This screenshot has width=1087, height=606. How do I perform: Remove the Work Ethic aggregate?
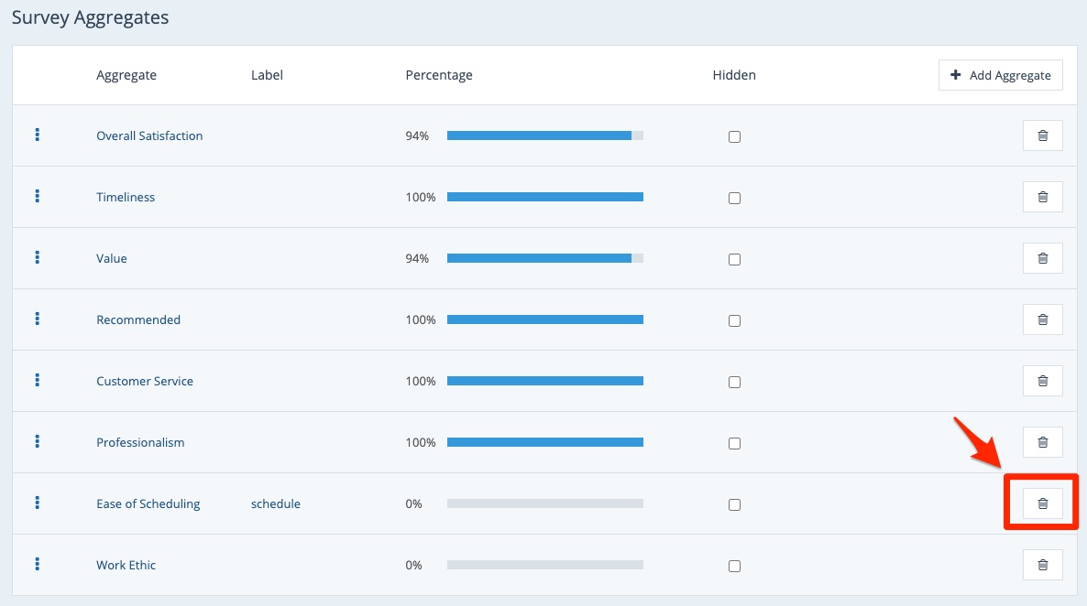[x=1042, y=565]
